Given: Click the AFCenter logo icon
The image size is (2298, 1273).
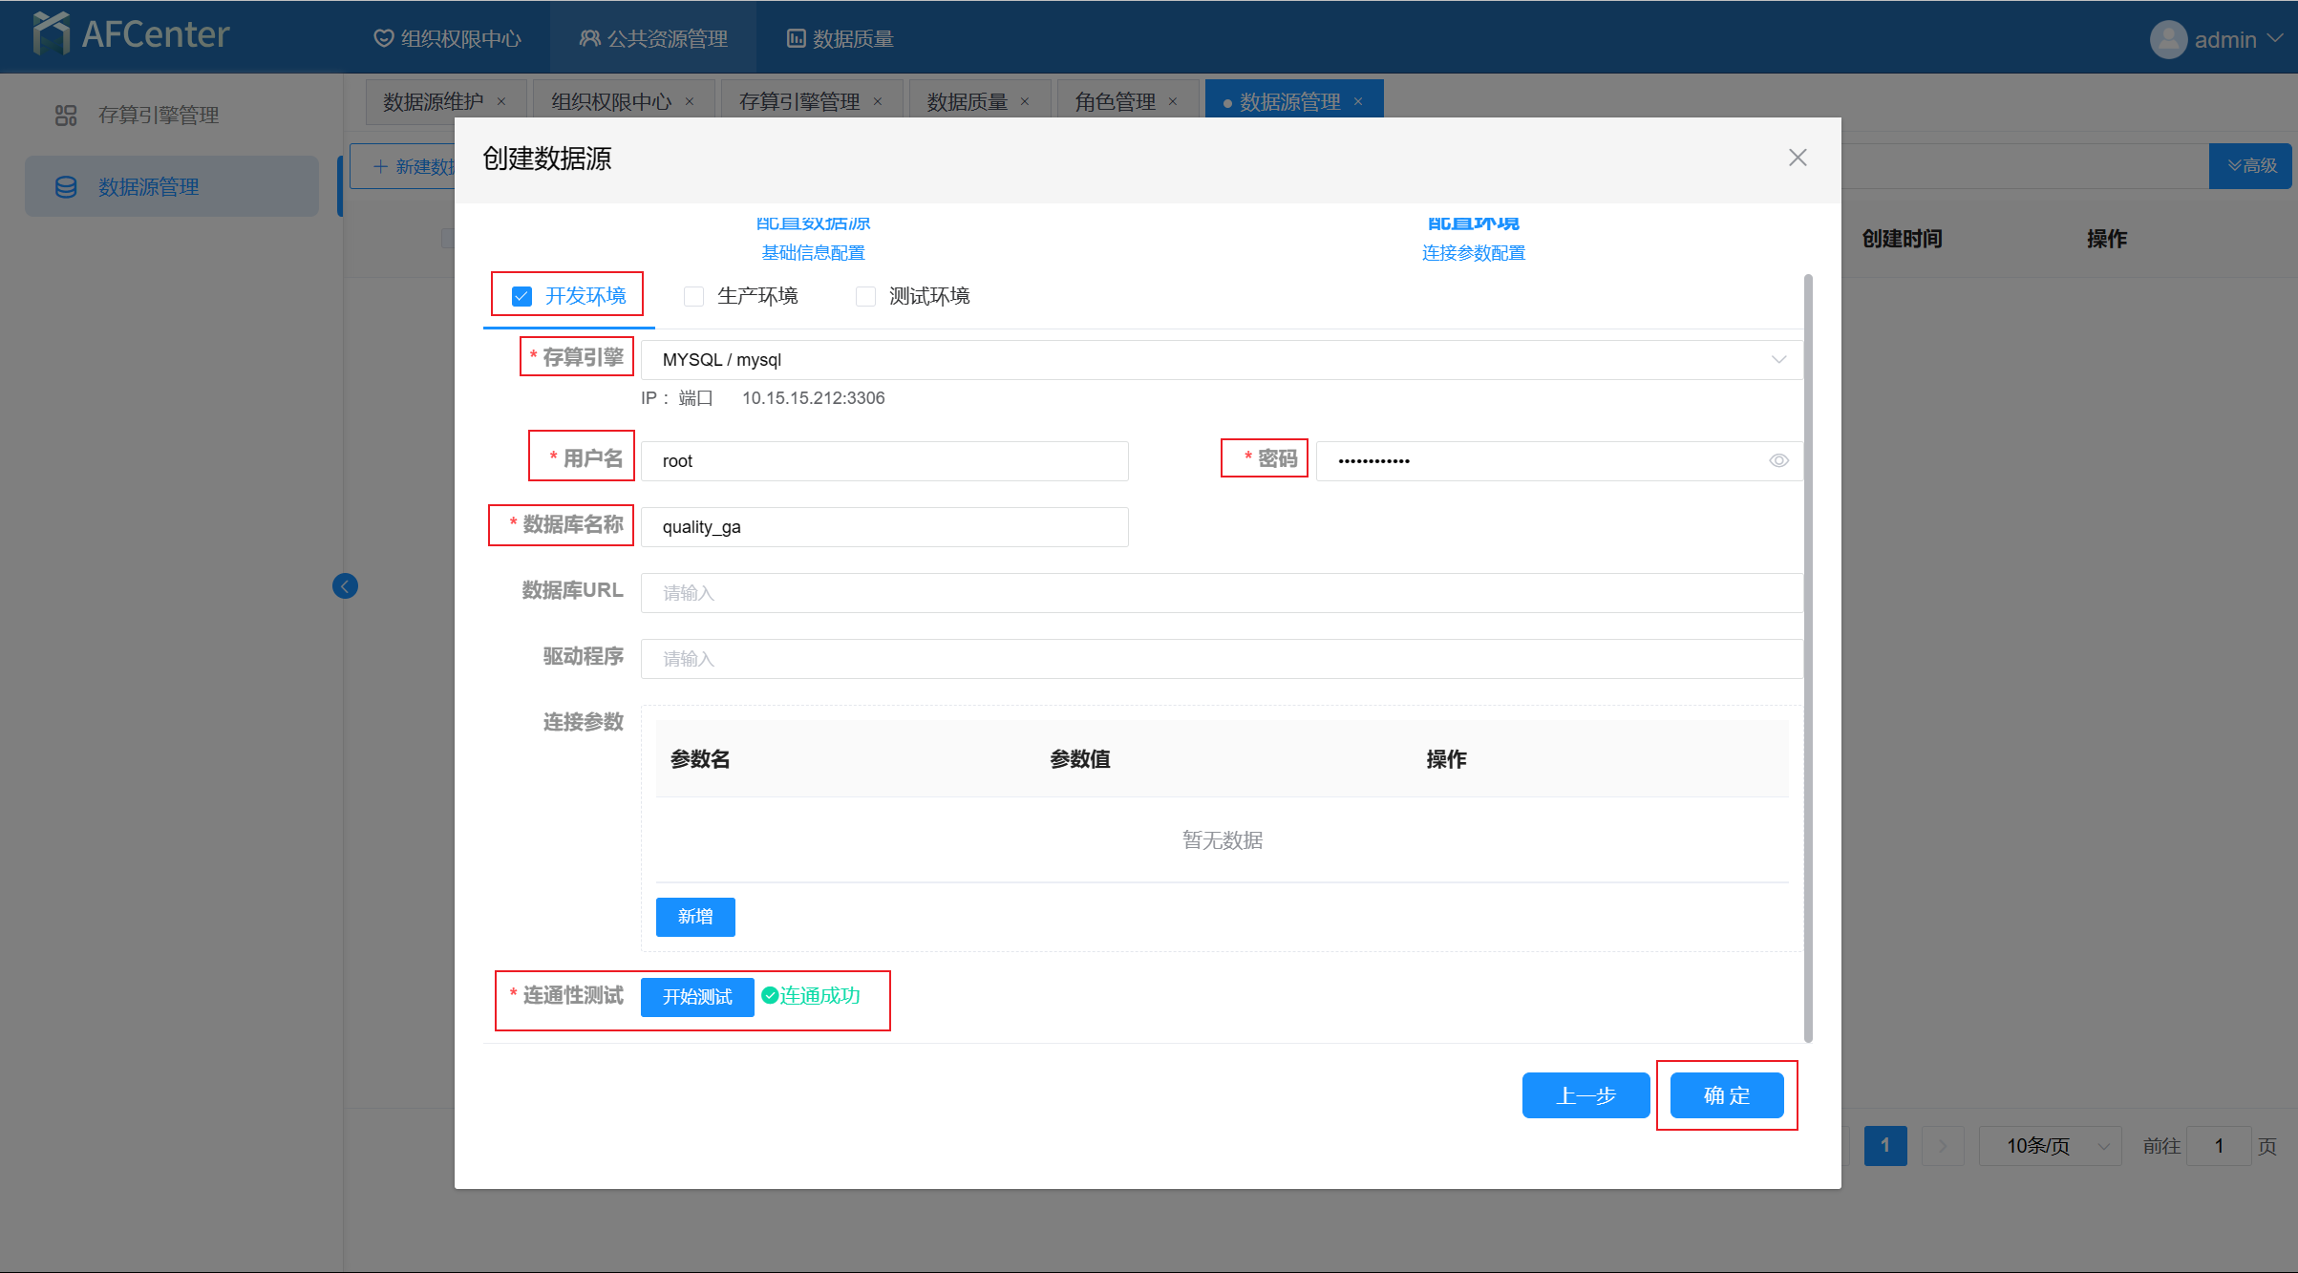Looking at the screenshot, I should click(52, 34).
